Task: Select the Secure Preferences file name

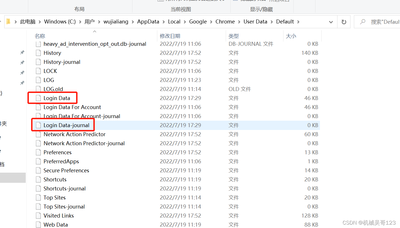Action: 66,170
